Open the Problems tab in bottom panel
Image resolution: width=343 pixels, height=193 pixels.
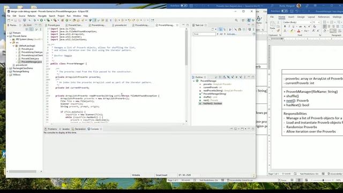click(x=51, y=129)
